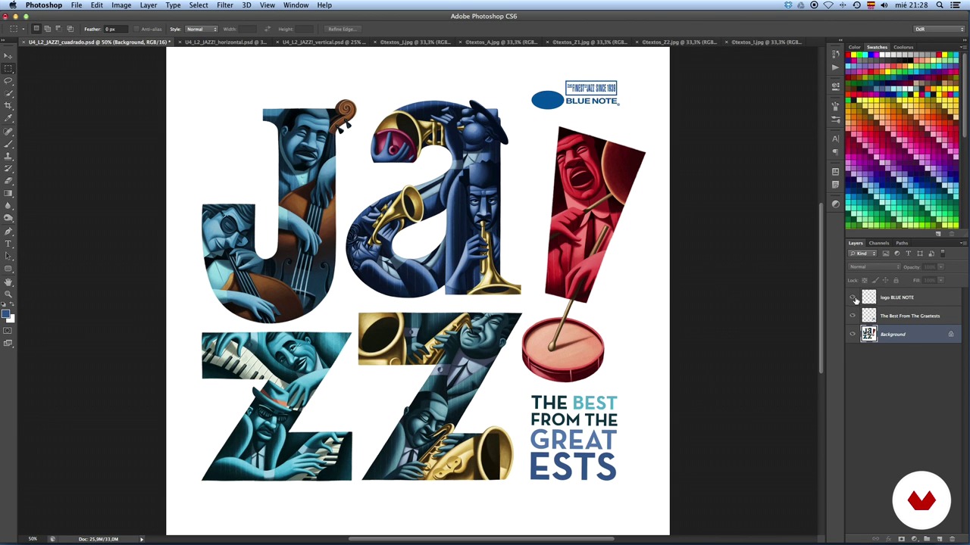
Task: Switch to the Coolorus tab
Action: (x=903, y=47)
